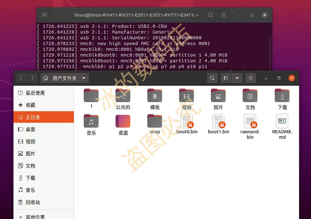The height and width of the screenshot is (219, 311).
Task: Click the forward navigation arrow
Action: pyautogui.click(x=32, y=78)
